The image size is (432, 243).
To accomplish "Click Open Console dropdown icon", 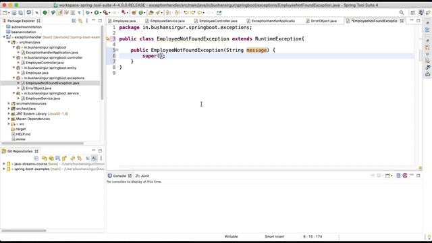I will pos(389,175).
